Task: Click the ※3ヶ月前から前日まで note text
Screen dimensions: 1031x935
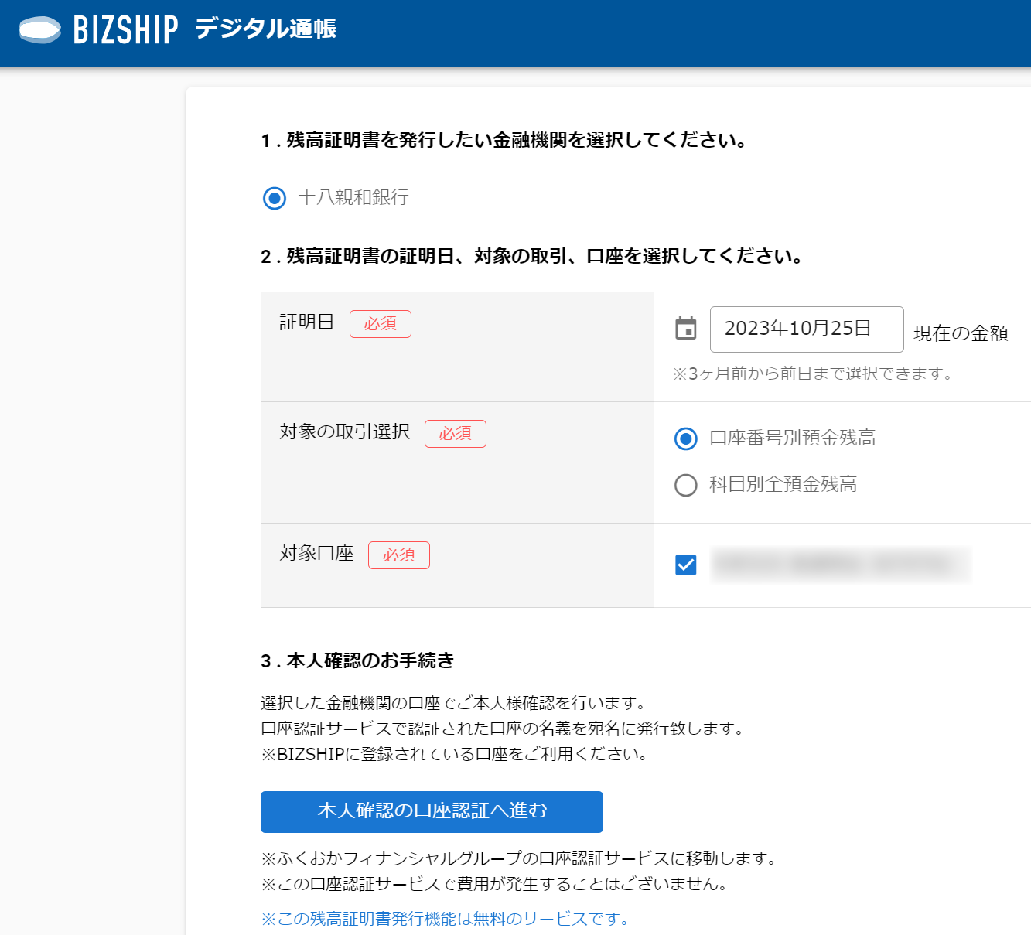Action: (x=812, y=374)
